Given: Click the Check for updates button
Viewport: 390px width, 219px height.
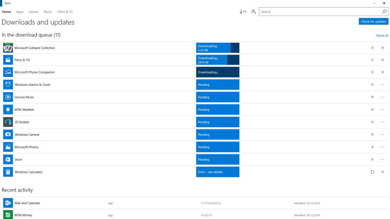Looking at the screenshot, I should point(374,21).
